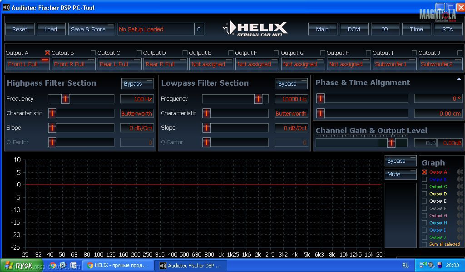This screenshot has height=272, width=465.
Task: Click the Lowpass Frequency slider handle
Action: (258, 99)
